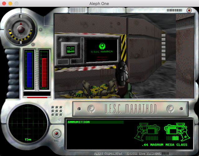Click the motion sensor radar display

(28, 124)
